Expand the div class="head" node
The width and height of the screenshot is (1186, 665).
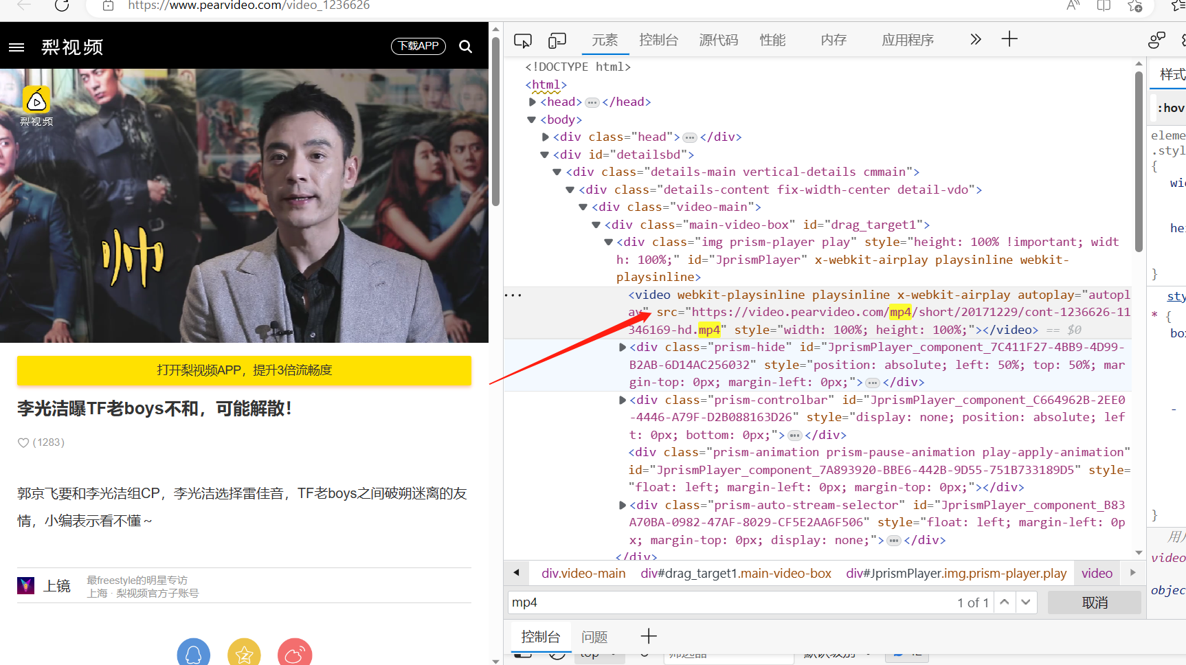(x=546, y=137)
